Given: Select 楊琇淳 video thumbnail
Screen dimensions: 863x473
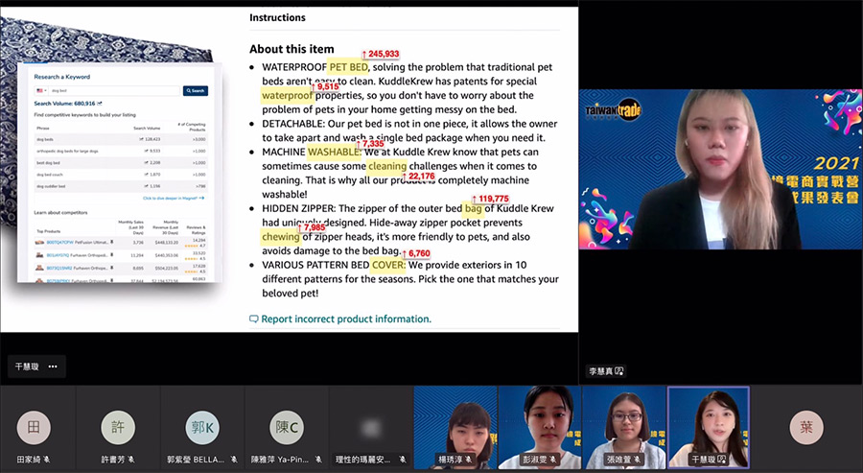Looking at the screenshot, I should coord(455,427).
